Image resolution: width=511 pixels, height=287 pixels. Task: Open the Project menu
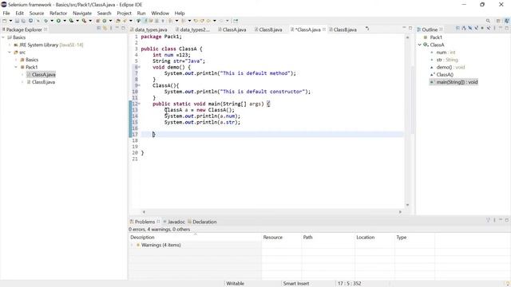tap(125, 13)
